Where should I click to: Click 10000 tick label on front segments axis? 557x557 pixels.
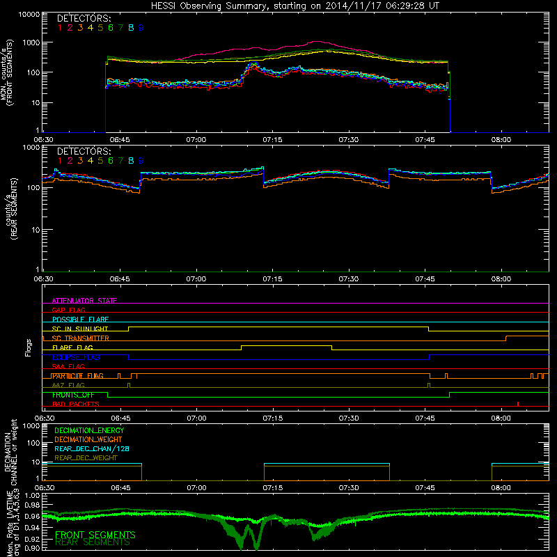click(29, 15)
